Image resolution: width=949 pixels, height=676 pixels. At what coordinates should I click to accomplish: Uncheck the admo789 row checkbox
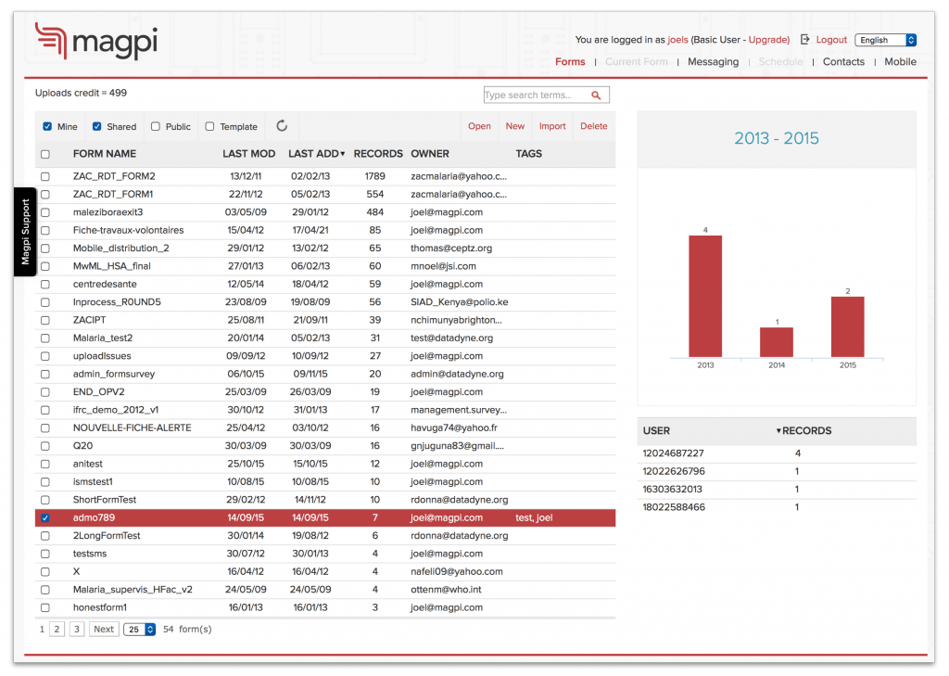click(x=45, y=517)
